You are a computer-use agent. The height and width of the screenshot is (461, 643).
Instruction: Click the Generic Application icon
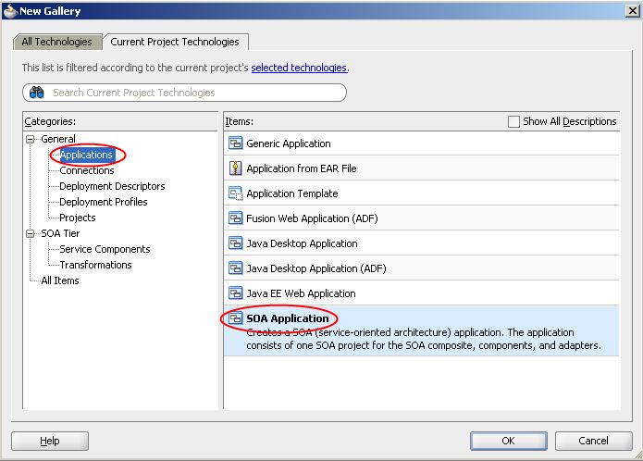(x=235, y=143)
